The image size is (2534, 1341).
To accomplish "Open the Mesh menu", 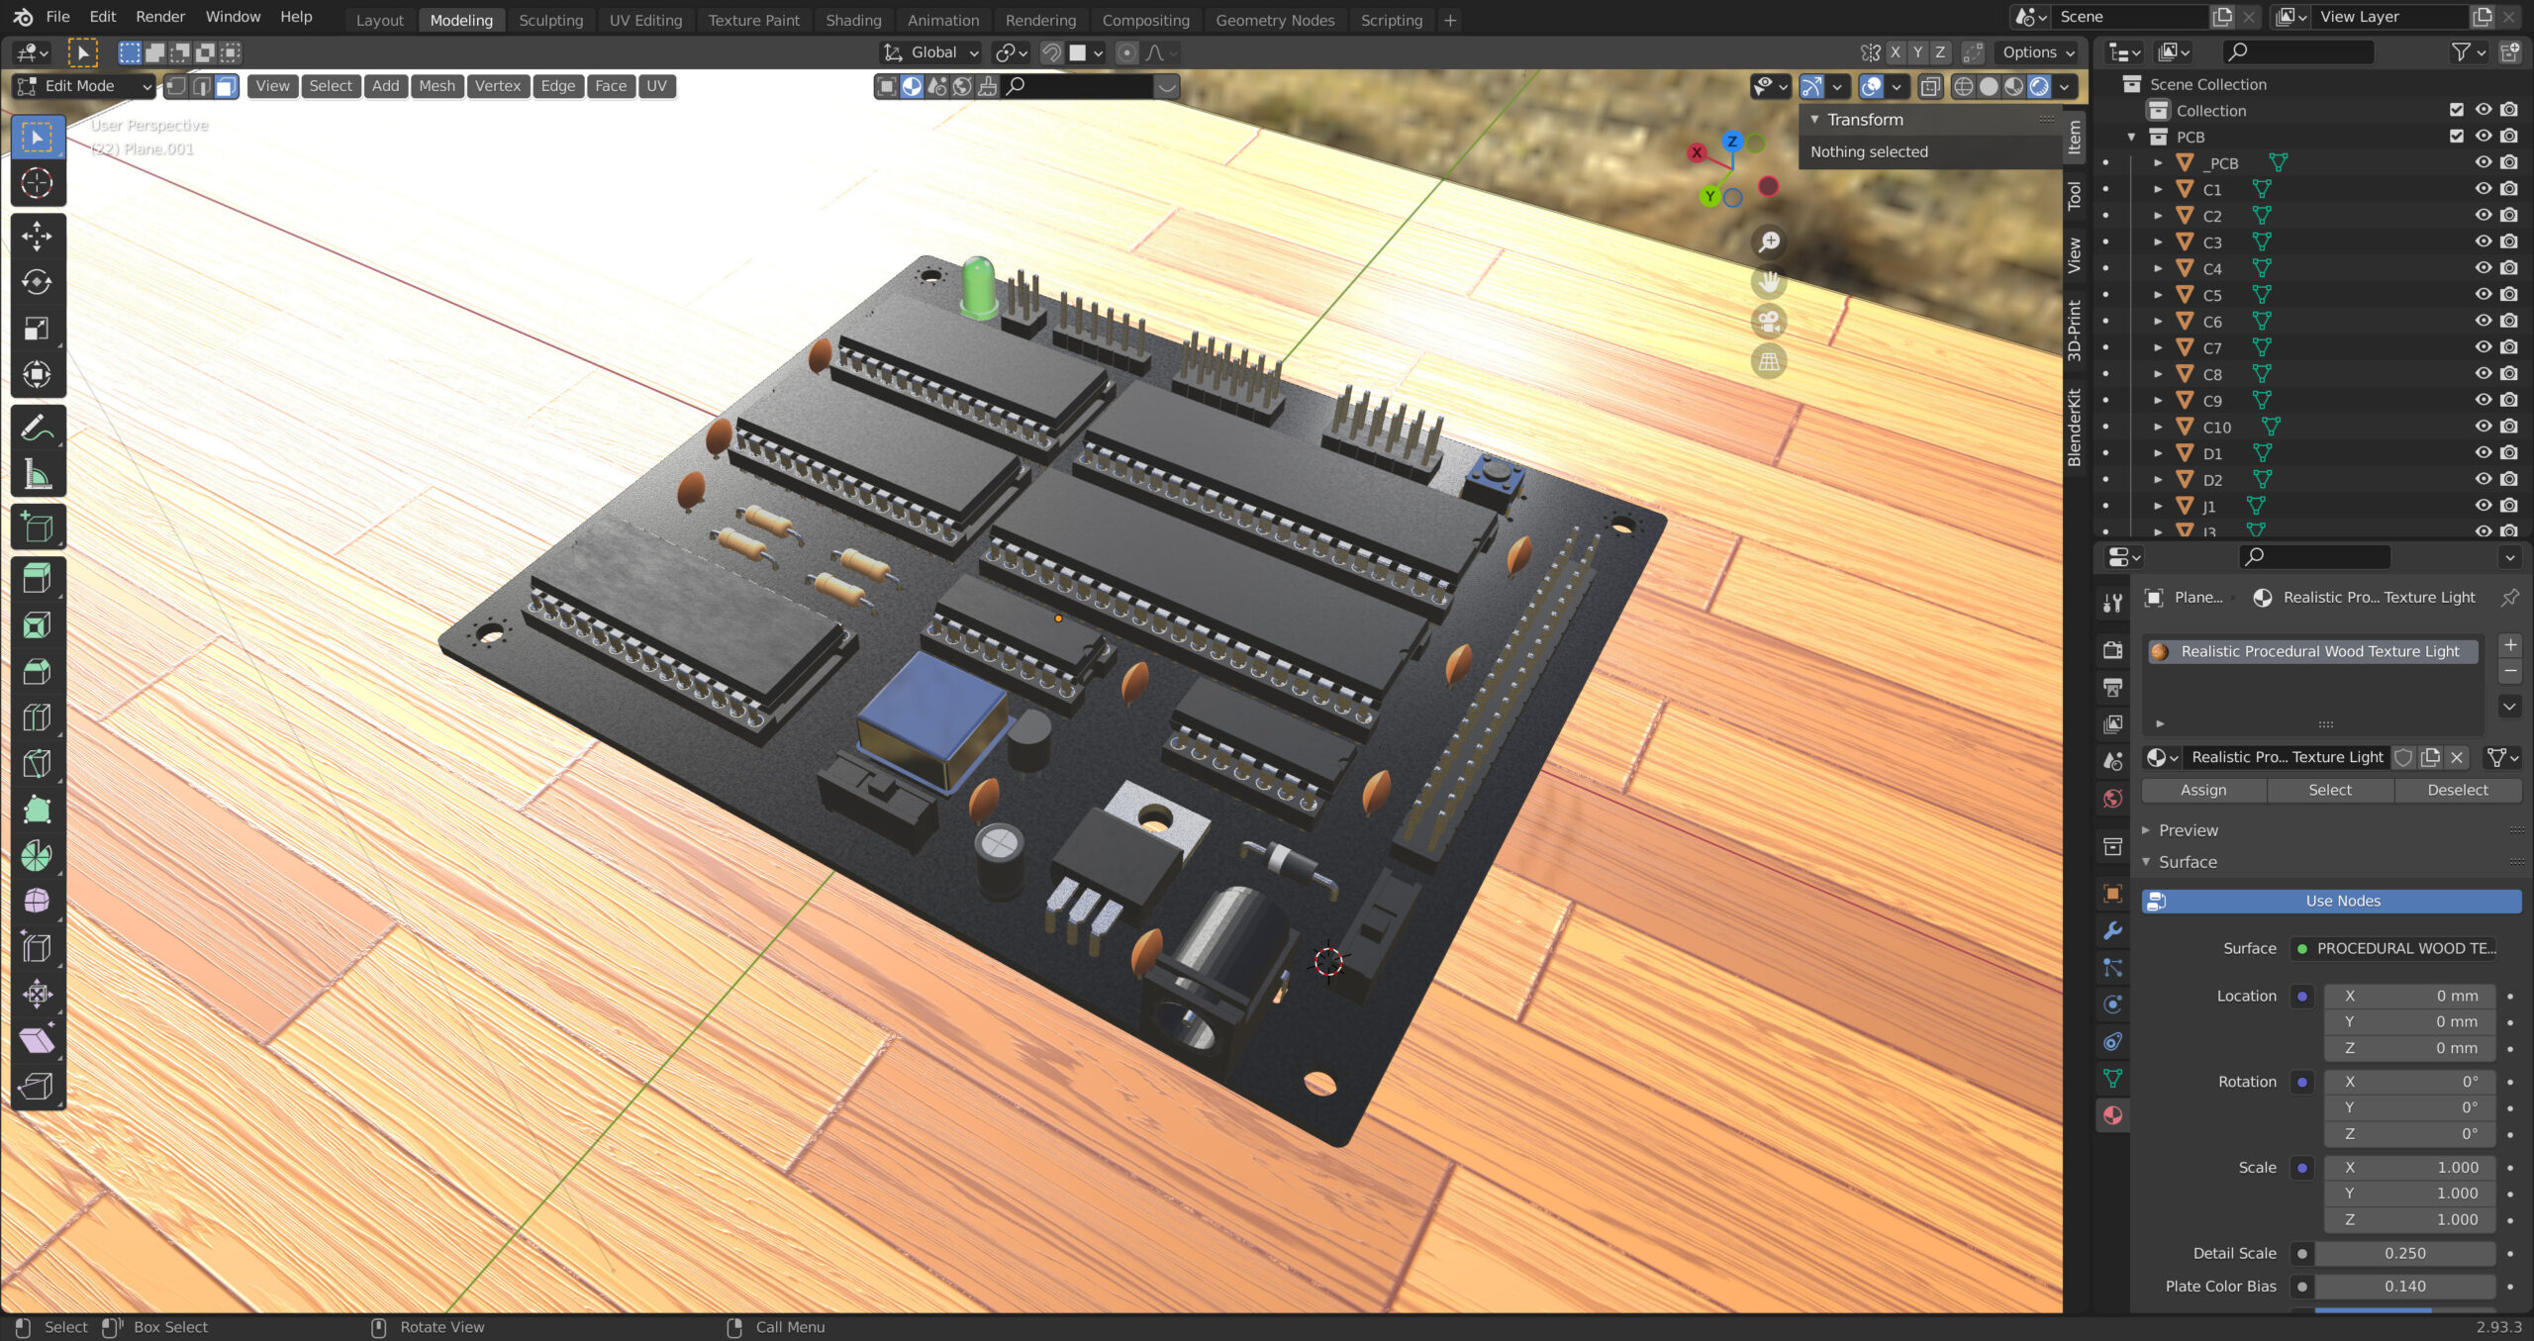I will pyautogui.click(x=436, y=86).
